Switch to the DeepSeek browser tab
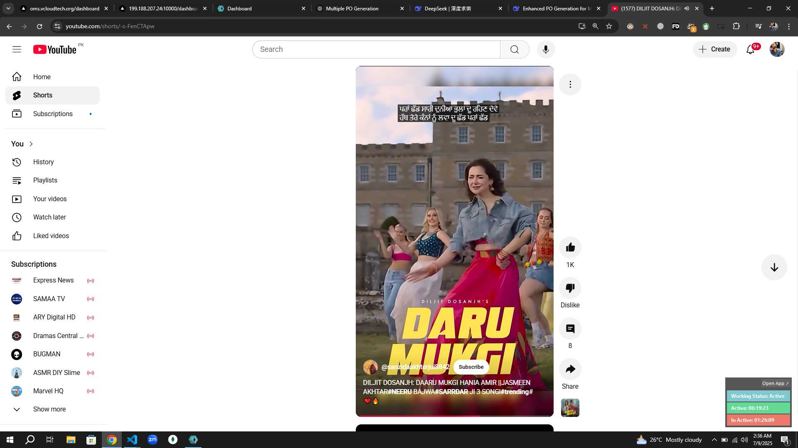Viewport: 798px width, 448px height. [x=458, y=8]
